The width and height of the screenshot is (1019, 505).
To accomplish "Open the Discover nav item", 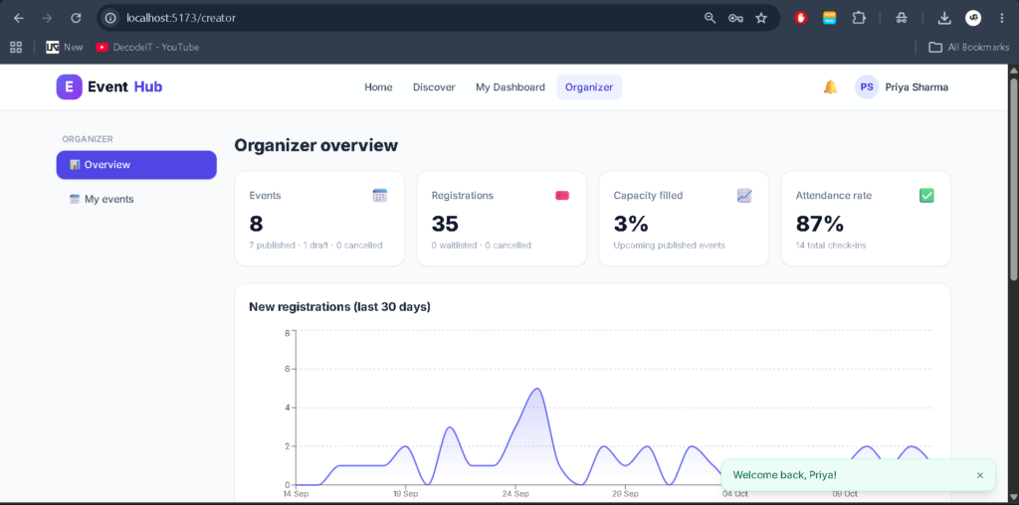I will pyautogui.click(x=434, y=86).
